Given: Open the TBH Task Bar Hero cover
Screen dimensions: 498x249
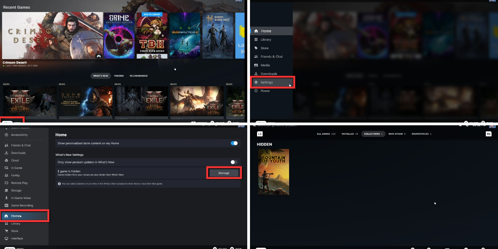Looking at the screenshot, I should [x=152, y=36].
